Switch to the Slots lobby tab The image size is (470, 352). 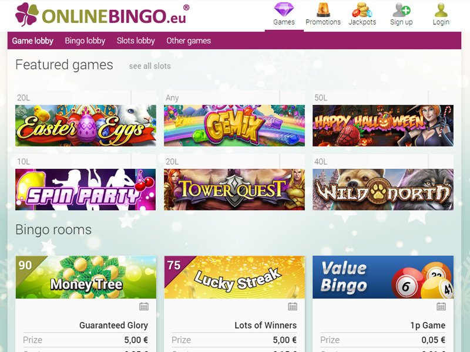[136, 40]
